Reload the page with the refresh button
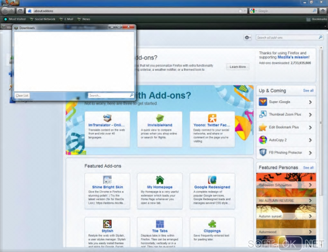 click(x=20, y=11)
